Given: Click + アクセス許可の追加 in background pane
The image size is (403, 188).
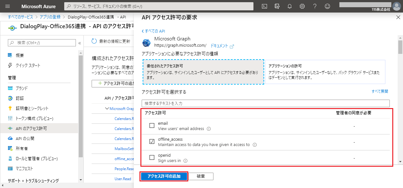Looking at the screenshot, I should coord(113,83).
